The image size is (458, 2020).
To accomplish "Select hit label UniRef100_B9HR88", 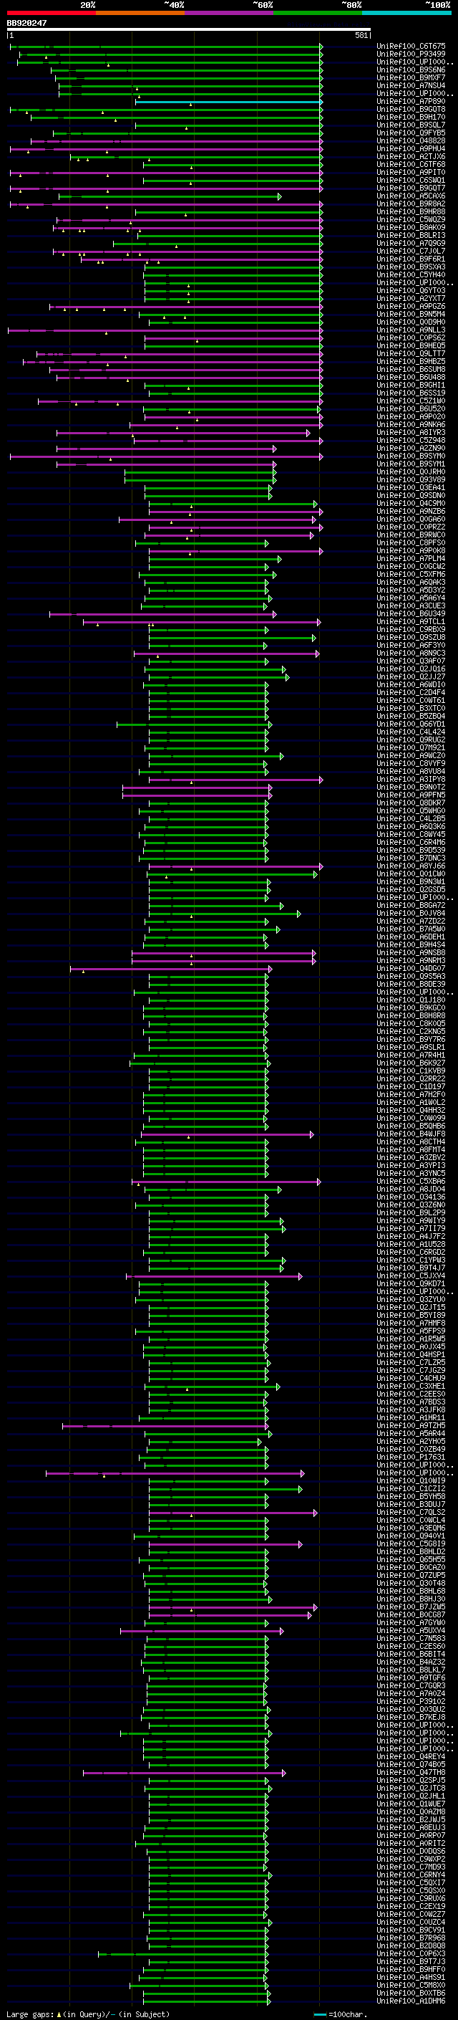I will [411, 211].
